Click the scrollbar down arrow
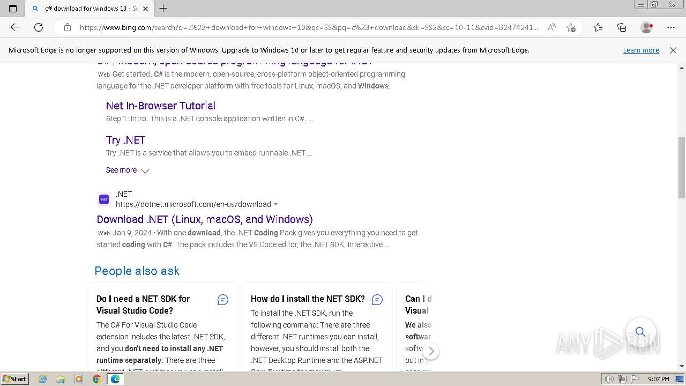This screenshot has height=386, width=686. point(682,366)
